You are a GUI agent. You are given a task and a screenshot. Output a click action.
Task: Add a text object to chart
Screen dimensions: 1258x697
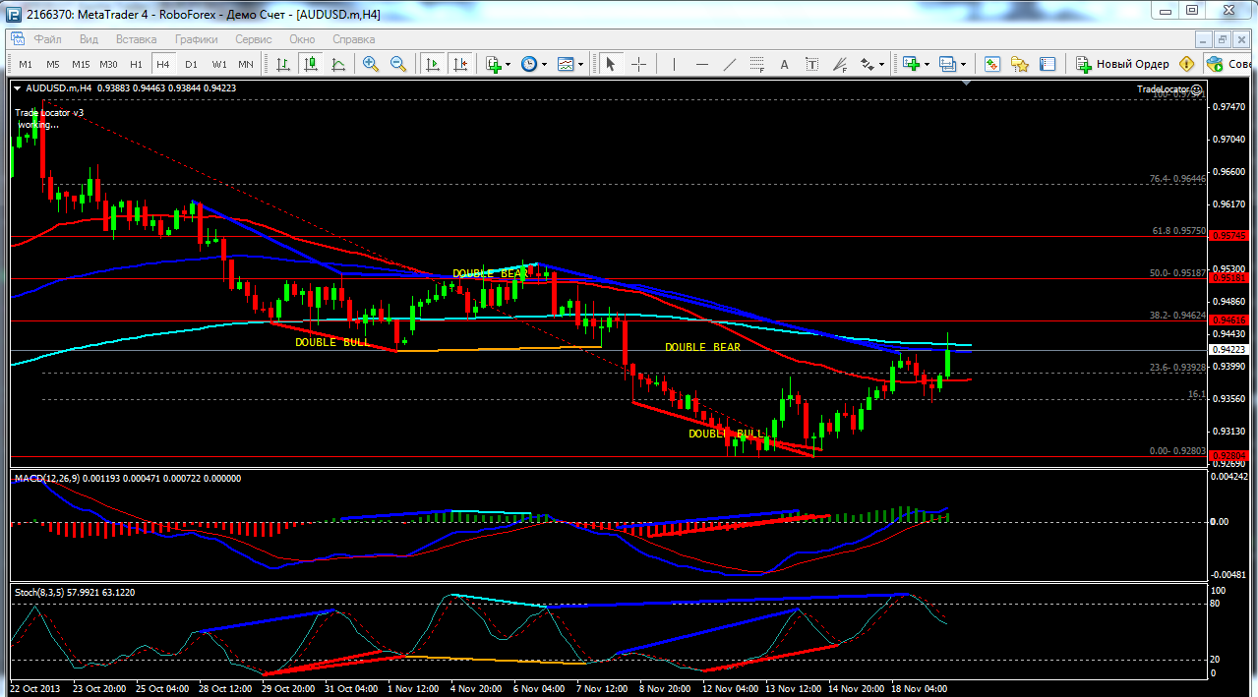pos(784,64)
